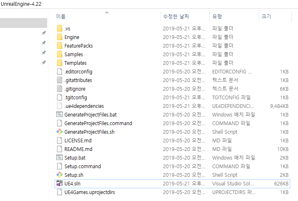Image resolution: width=298 pixels, height=201 pixels.
Task: Select the Setup.command file name
Action: click(x=83, y=166)
